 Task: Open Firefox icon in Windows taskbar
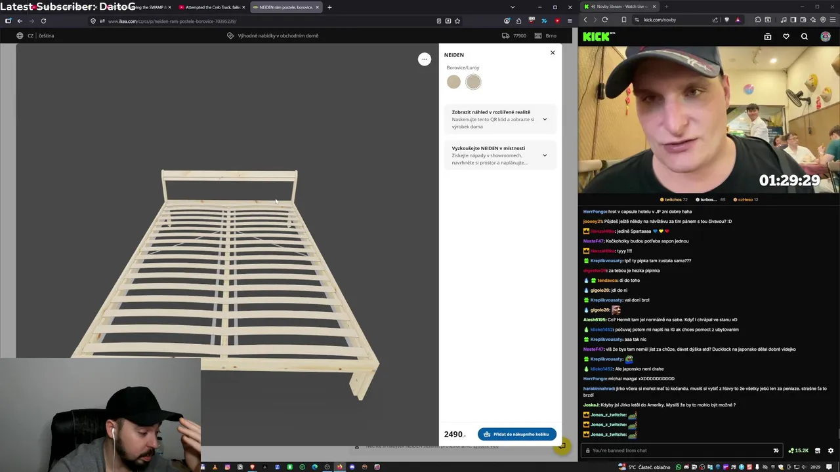tap(339, 467)
